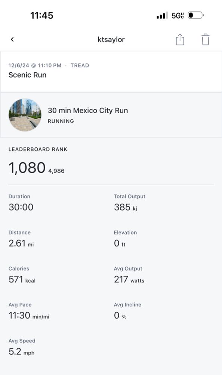Image resolution: width=222 pixels, height=375 pixels.
Task: View leaderboard rank 1,080
Action: coord(27,168)
